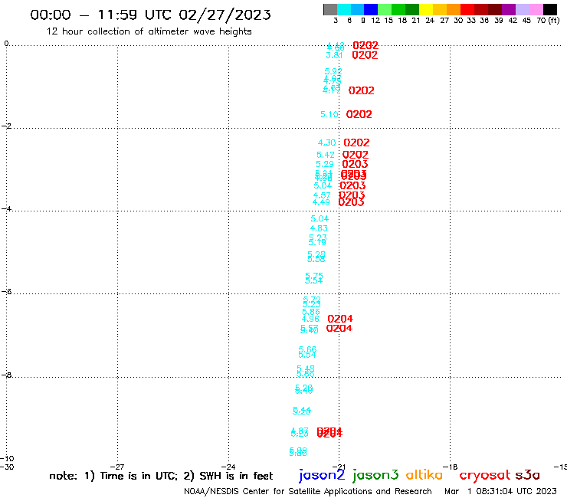Click the black swatch ending the color scale

click(549, 9)
